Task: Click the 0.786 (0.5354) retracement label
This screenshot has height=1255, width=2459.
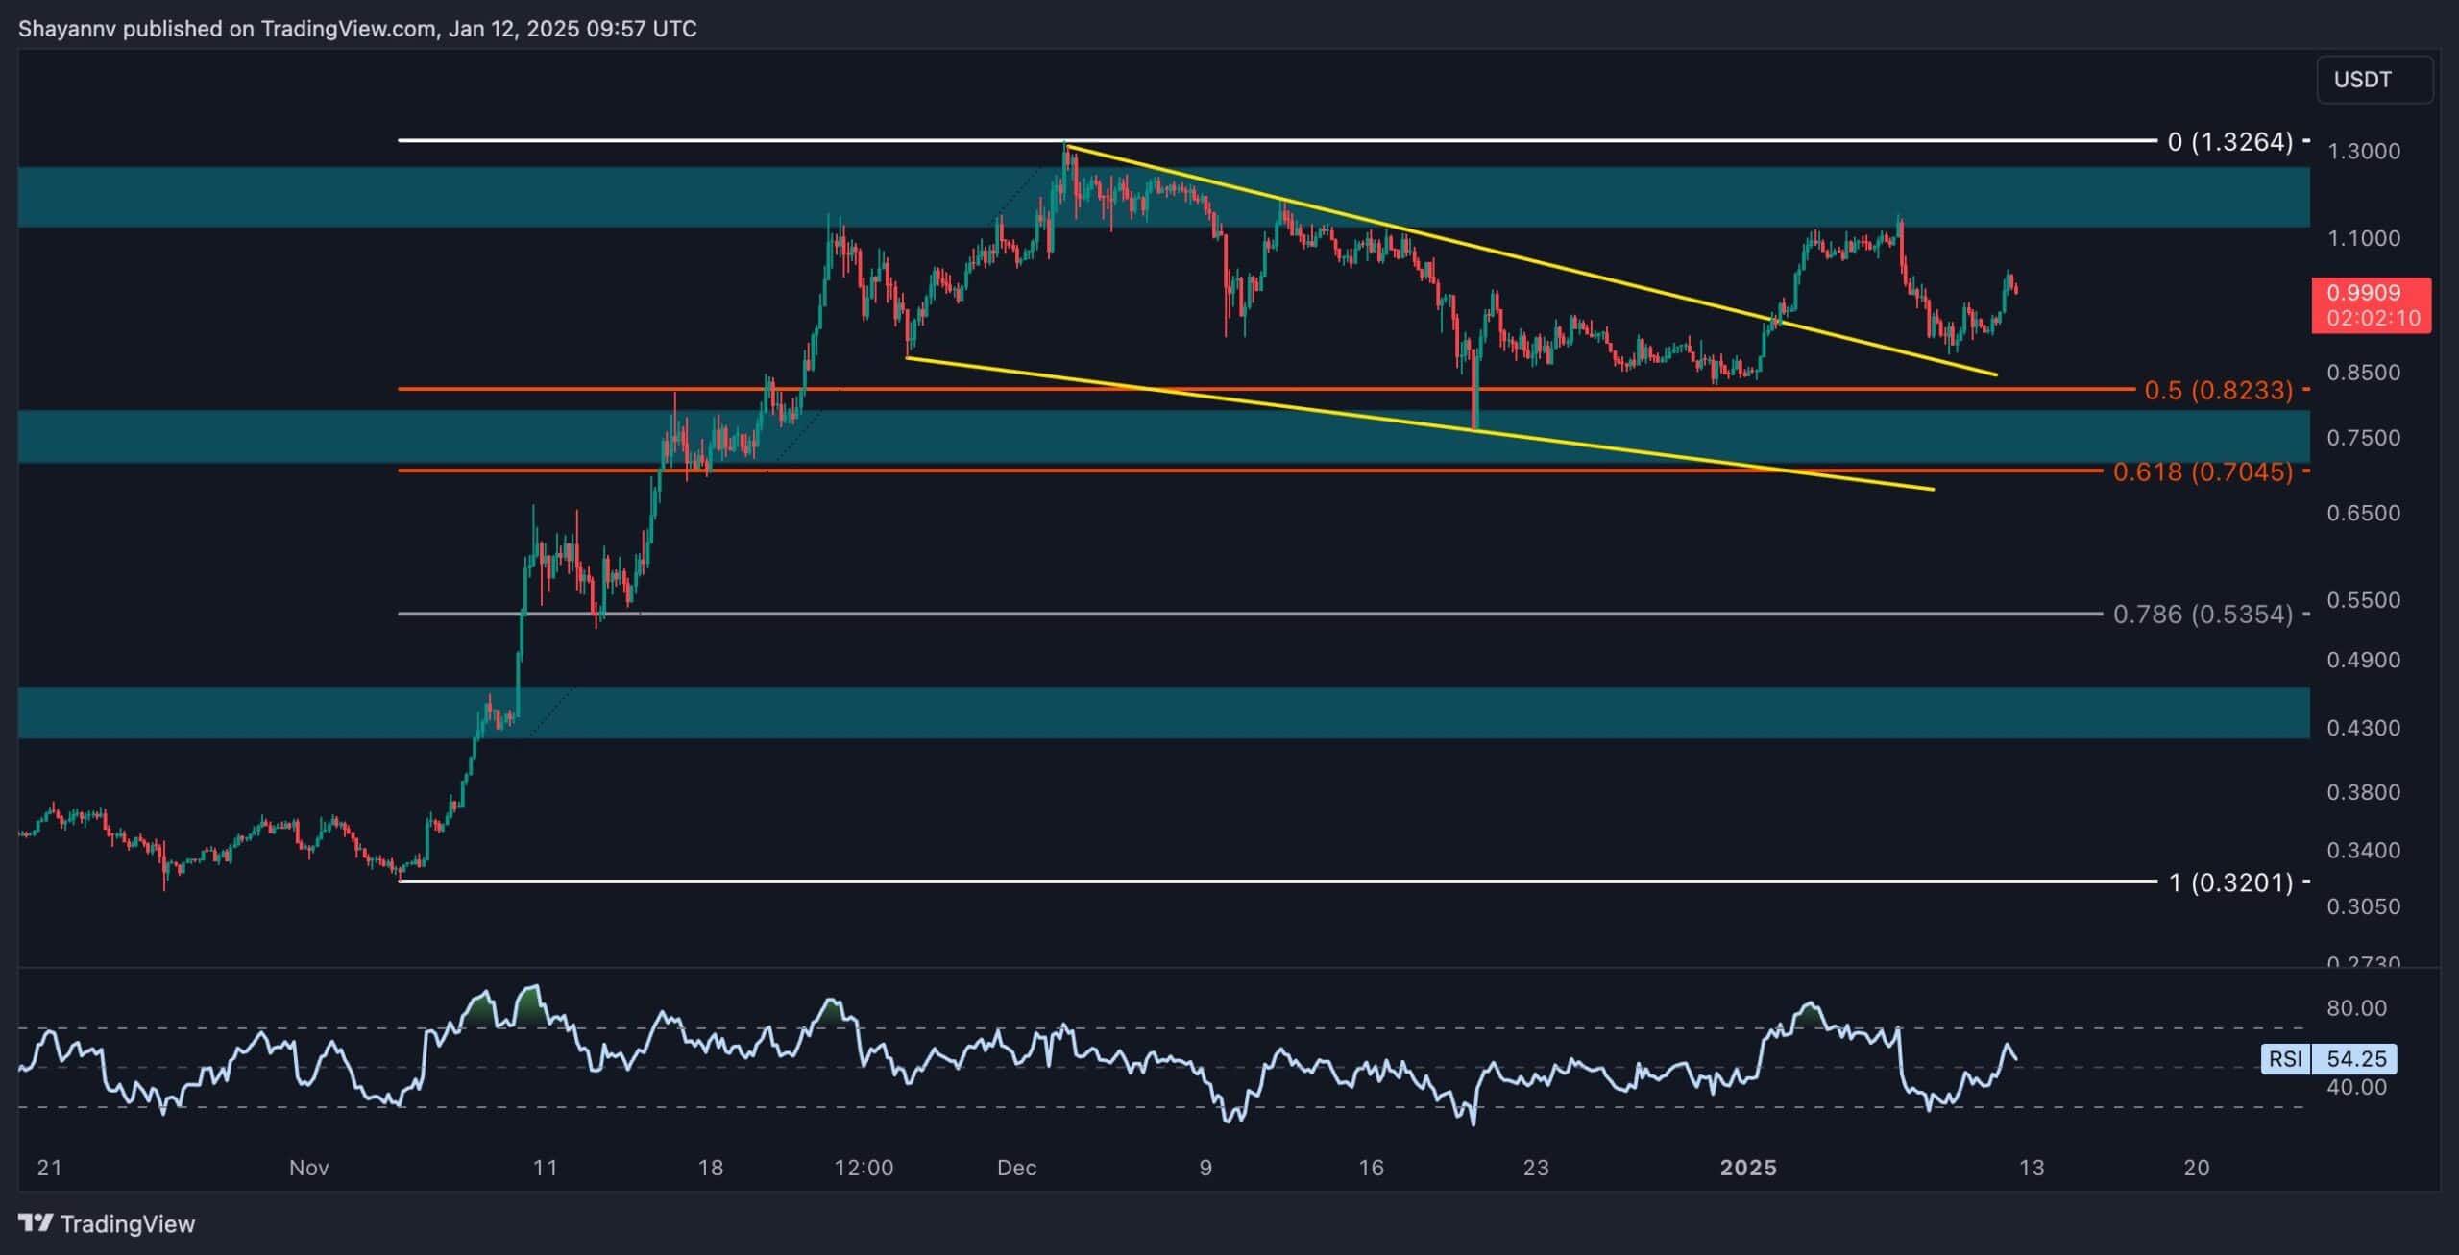Action: 2203,614
